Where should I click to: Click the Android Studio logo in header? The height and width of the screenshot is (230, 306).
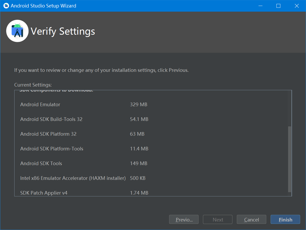(17, 31)
